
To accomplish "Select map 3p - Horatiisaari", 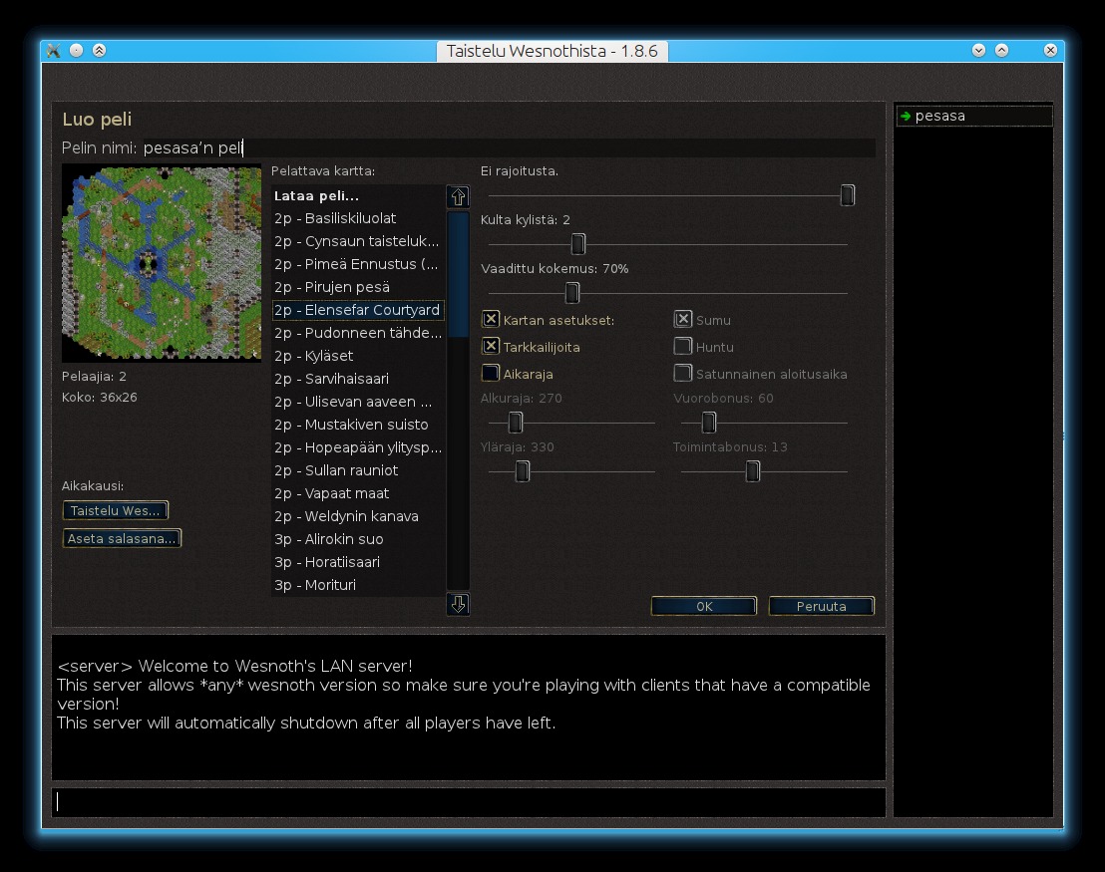I will pyautogui.click(x=358, y=562).
